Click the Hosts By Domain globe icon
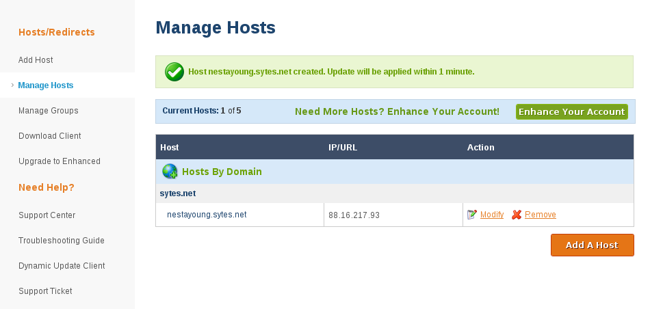 click(170, 172)
